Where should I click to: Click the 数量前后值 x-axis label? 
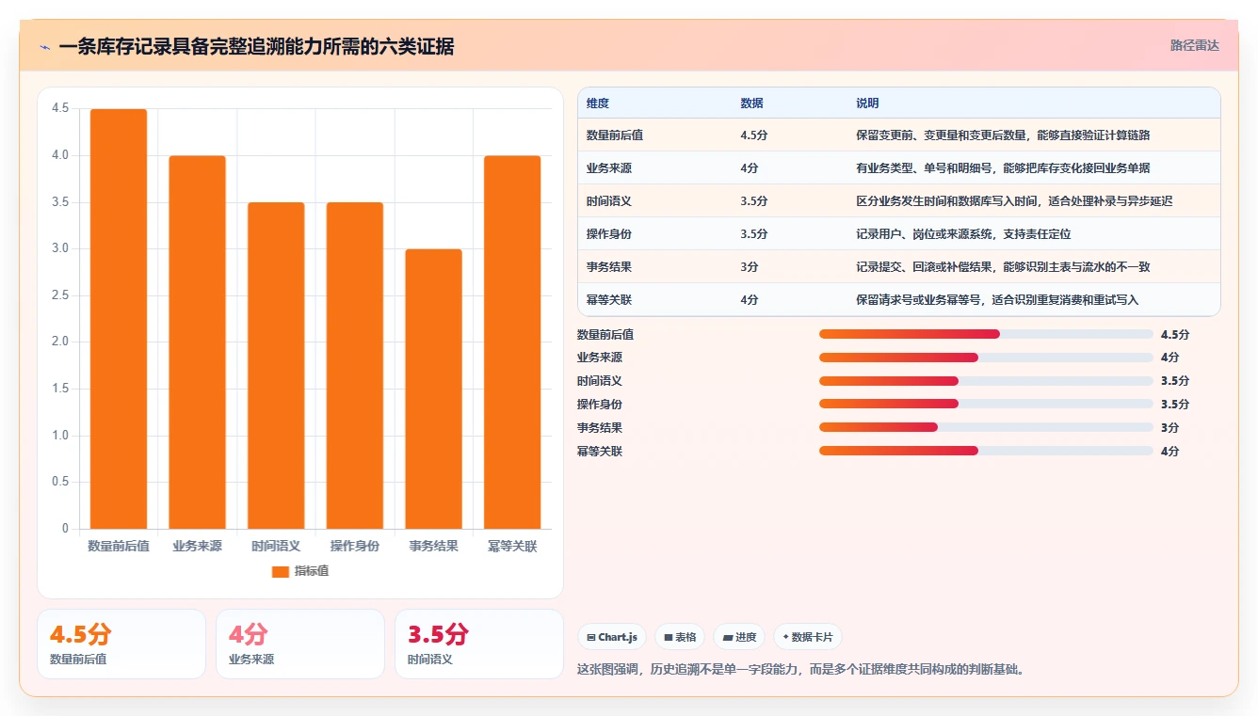pyautogui.click(x=119, y=547)
